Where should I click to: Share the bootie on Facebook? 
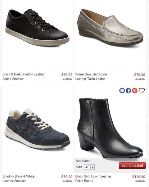pos(128,91)
